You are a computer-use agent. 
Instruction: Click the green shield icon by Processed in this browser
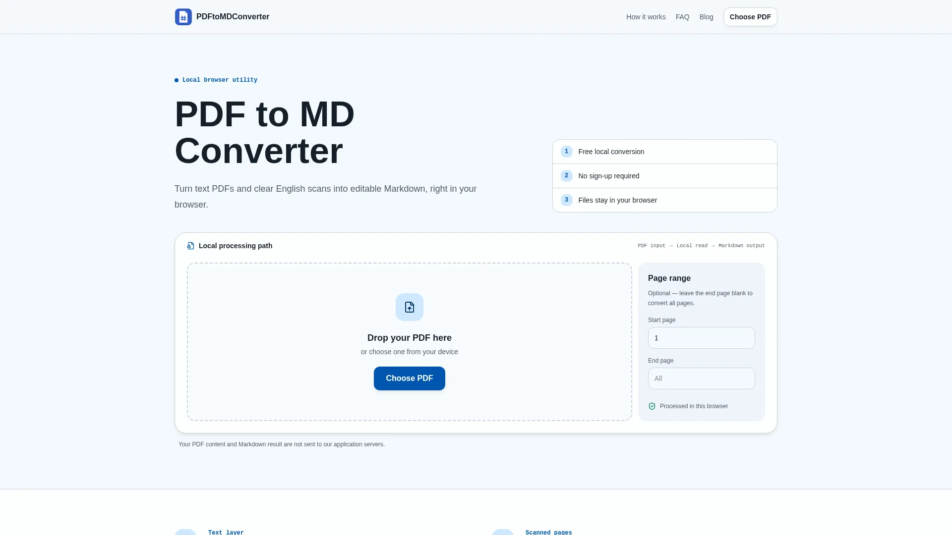click(652, 406)
